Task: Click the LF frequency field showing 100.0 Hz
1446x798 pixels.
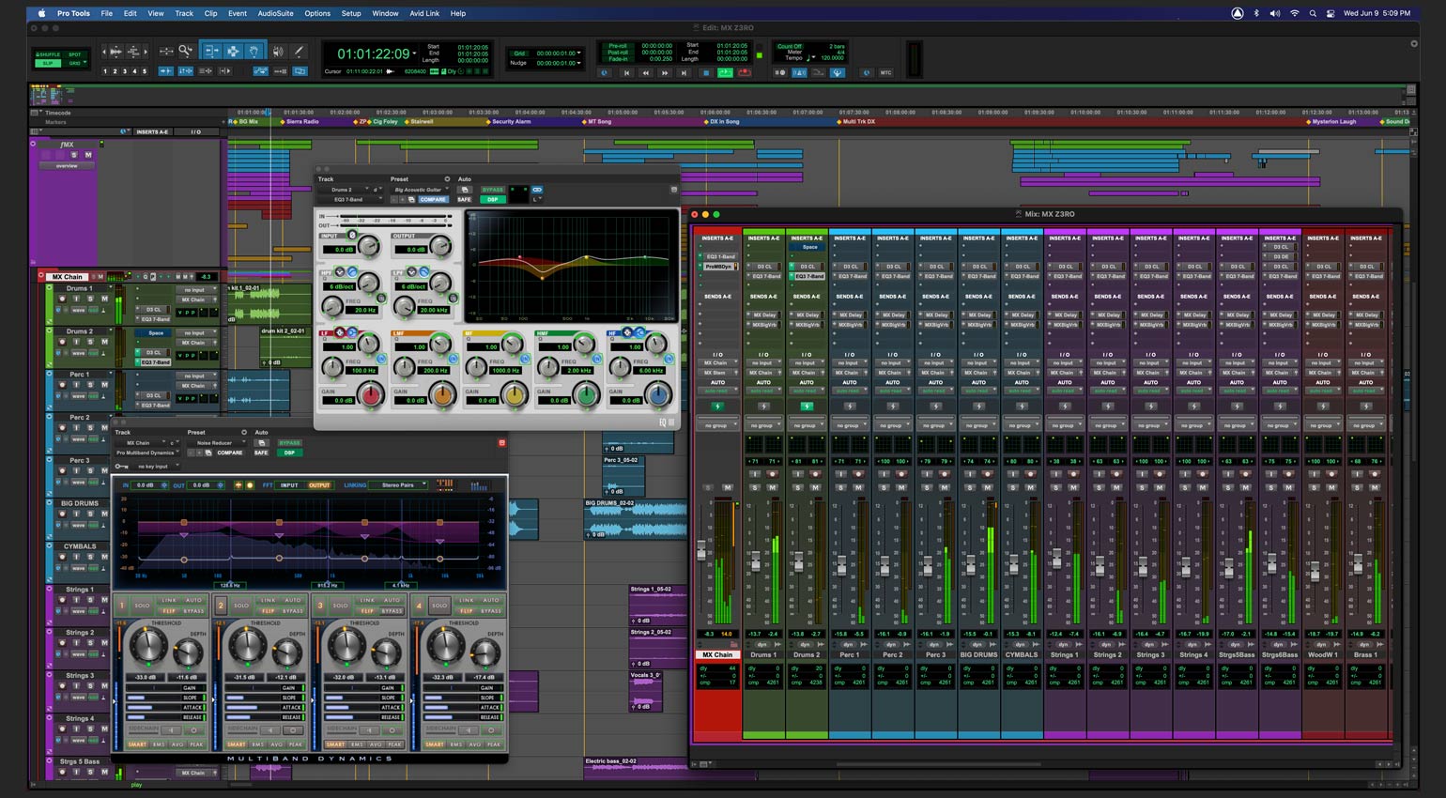Action: [362, 371]
